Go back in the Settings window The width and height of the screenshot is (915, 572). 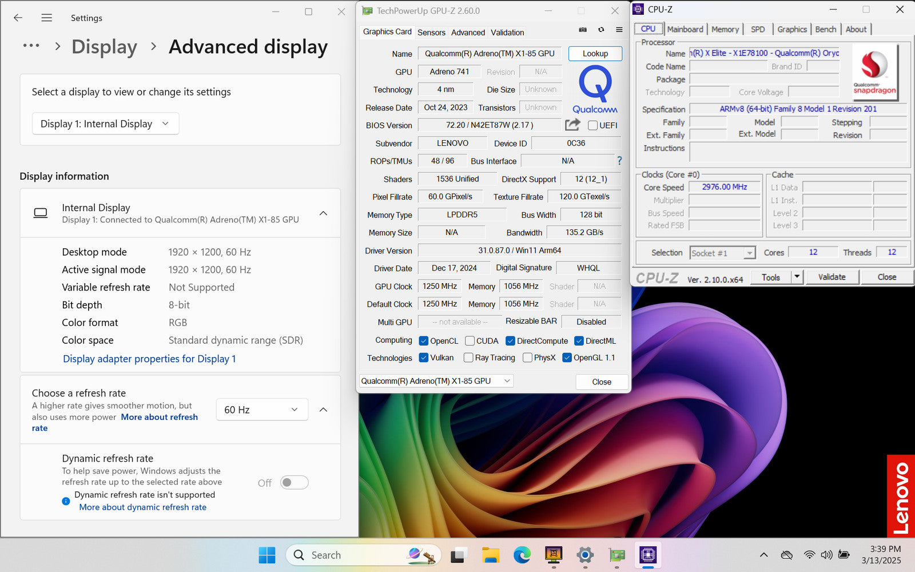(18, 18)
